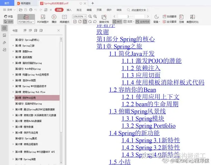The image size is (211, 165).
Task: Expand 第10章 bookmark node
Action: 13,109
